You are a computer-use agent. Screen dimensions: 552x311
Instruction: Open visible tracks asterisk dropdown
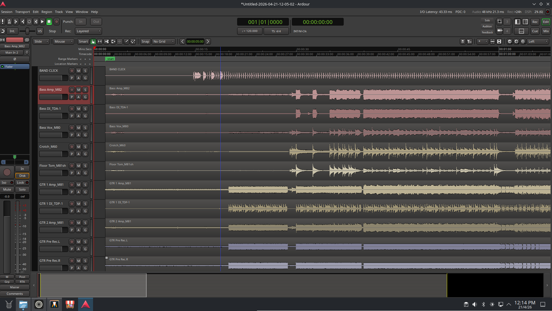482,41
